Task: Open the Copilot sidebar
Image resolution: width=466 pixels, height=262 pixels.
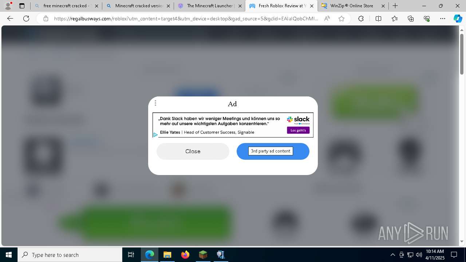Action: tap(458, 19)
